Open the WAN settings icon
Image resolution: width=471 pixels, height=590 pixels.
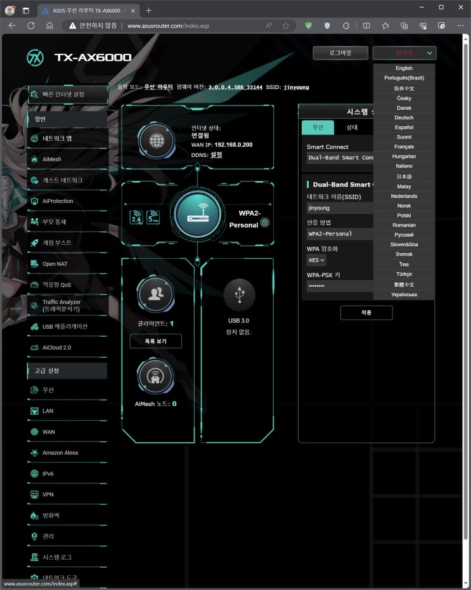[x=35, y=431]
